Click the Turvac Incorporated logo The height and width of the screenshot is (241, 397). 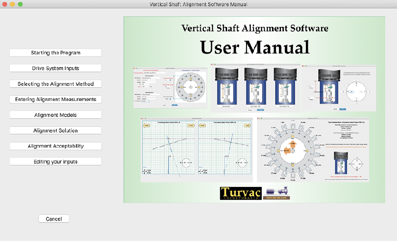click(x=240, y=193)
